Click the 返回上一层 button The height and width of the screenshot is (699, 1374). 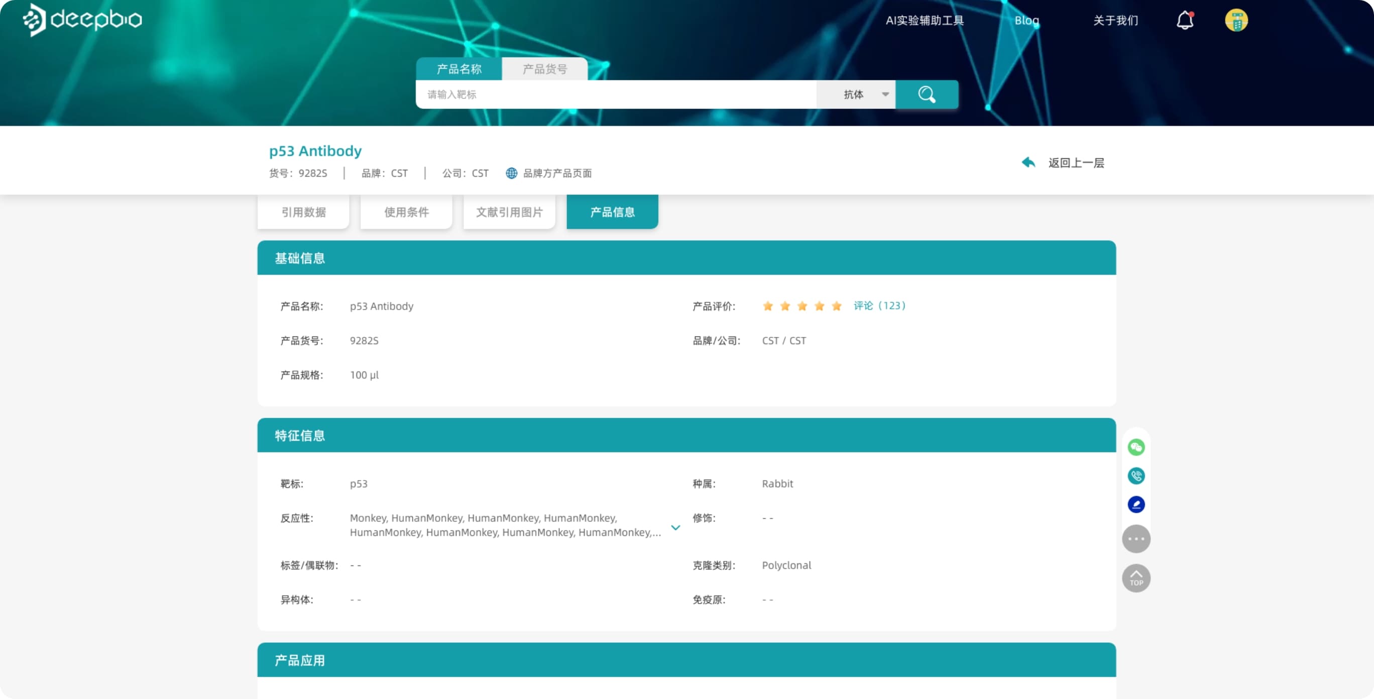tap(1075, 162)
